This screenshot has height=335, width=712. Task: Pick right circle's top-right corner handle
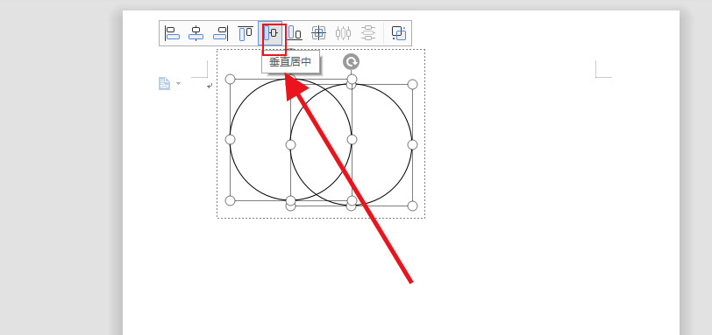pos(412,84)
